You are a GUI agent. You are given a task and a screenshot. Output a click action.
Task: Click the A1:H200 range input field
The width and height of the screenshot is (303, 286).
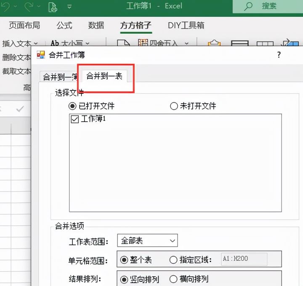click(244, 259)
